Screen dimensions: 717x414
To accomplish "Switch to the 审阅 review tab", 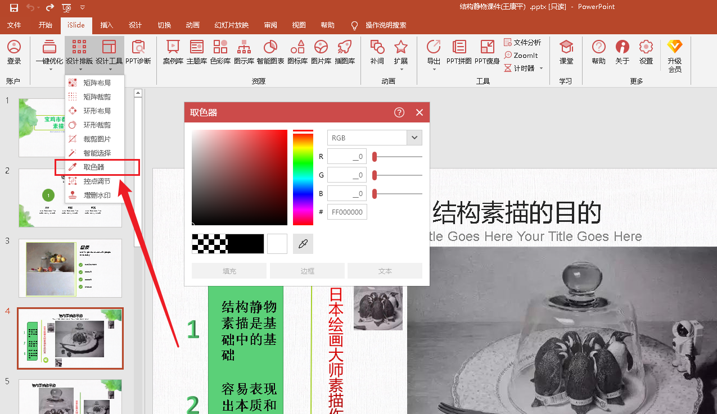I will point(270,25).
